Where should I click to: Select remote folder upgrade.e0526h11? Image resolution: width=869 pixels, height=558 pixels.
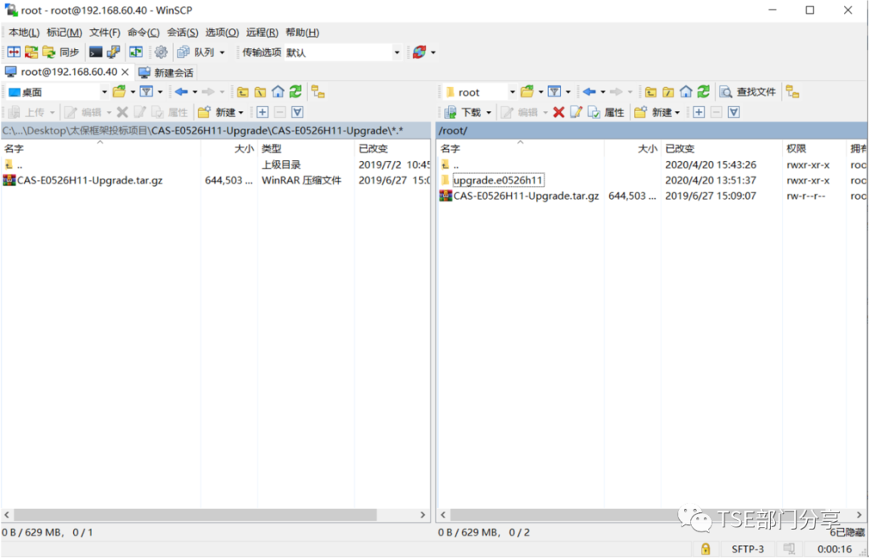[498, 180]
